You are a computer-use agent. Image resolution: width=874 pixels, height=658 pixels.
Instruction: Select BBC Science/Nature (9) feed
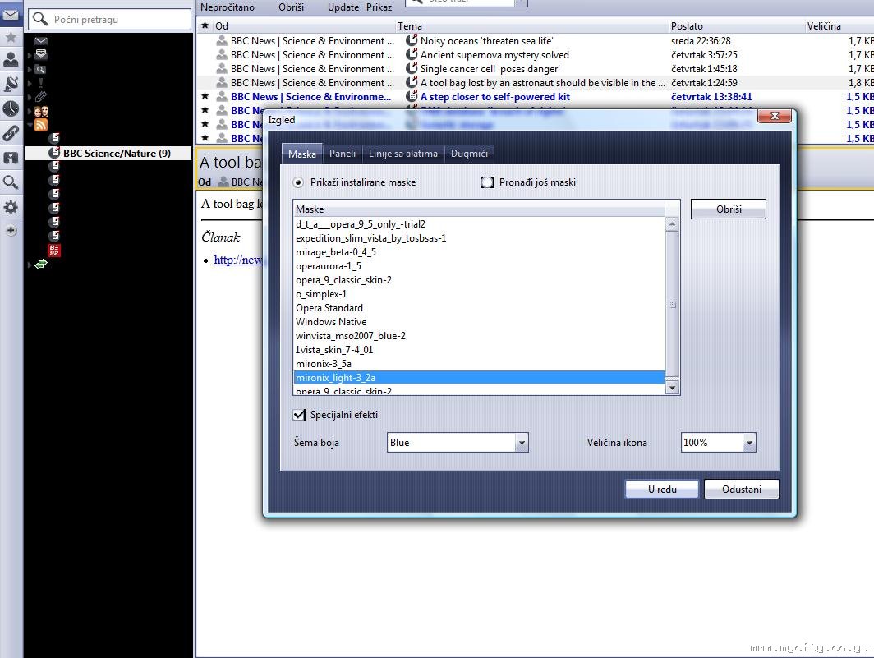click(108, 153)
